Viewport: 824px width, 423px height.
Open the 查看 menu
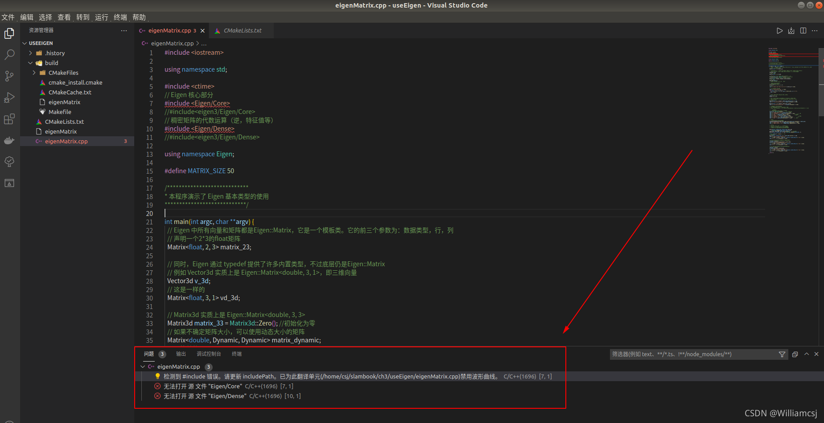click(64, 17)
